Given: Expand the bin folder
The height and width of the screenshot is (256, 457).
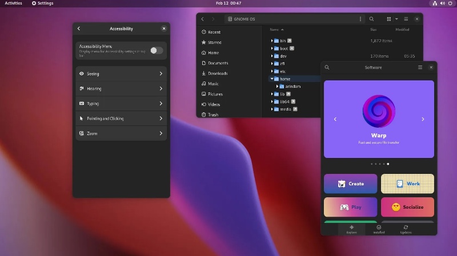Looking at the screenshot, I should 272,41.
